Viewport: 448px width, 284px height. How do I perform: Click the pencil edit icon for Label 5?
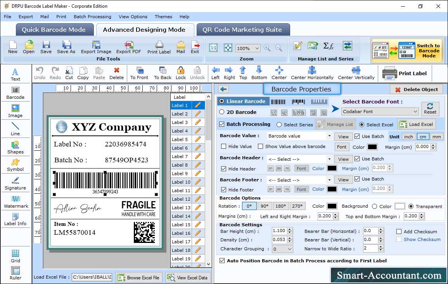pyautogui.click(x=198, y=139)
